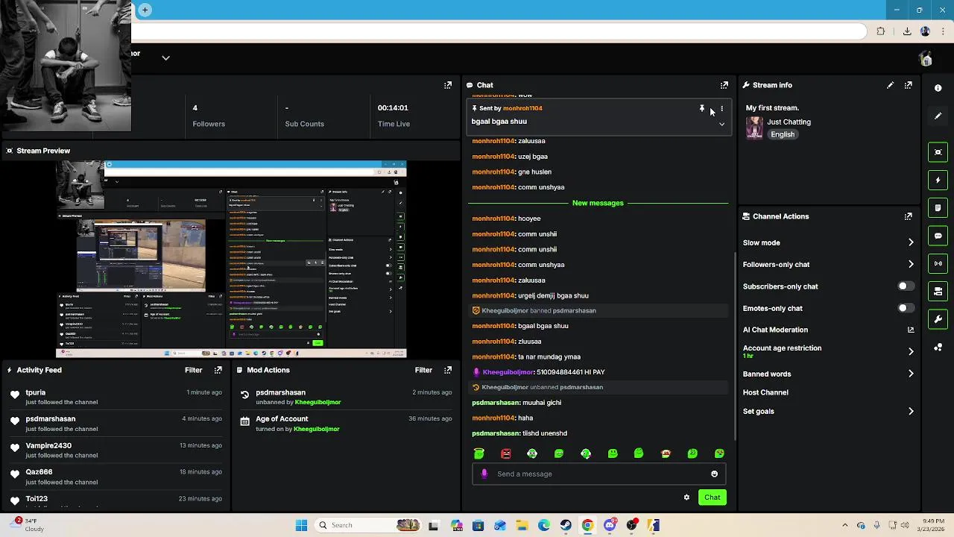Click psdmarshasan username on muuhai gichi message
Image resolution: width=954 pixels, height=537 pixels.
click(x=495, y=403)
